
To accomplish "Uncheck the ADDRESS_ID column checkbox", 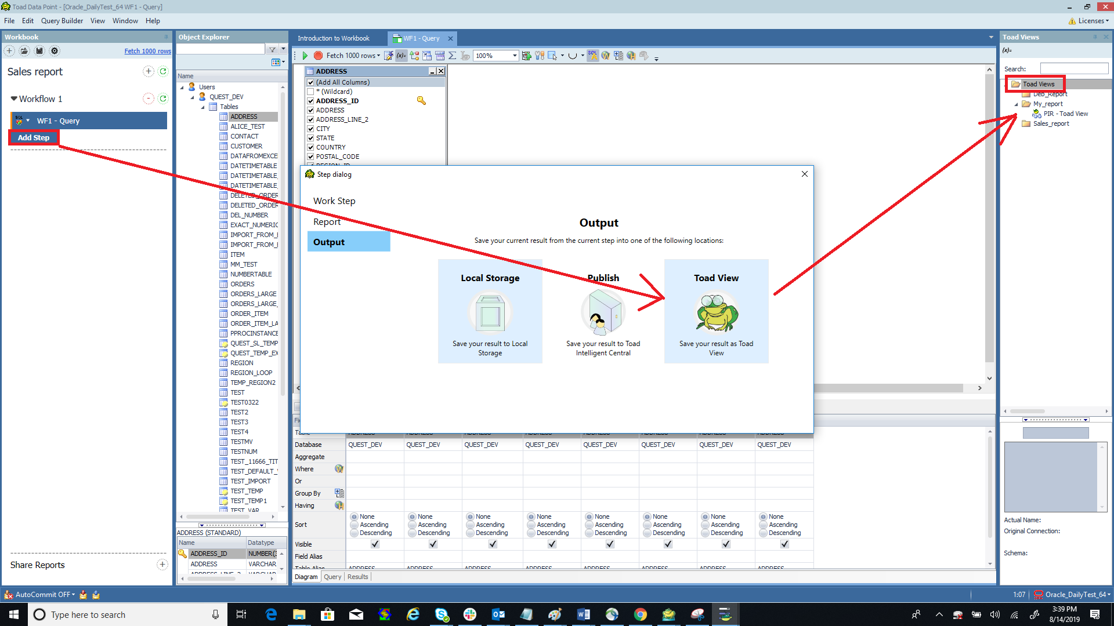I will click(x=310, y=101).
